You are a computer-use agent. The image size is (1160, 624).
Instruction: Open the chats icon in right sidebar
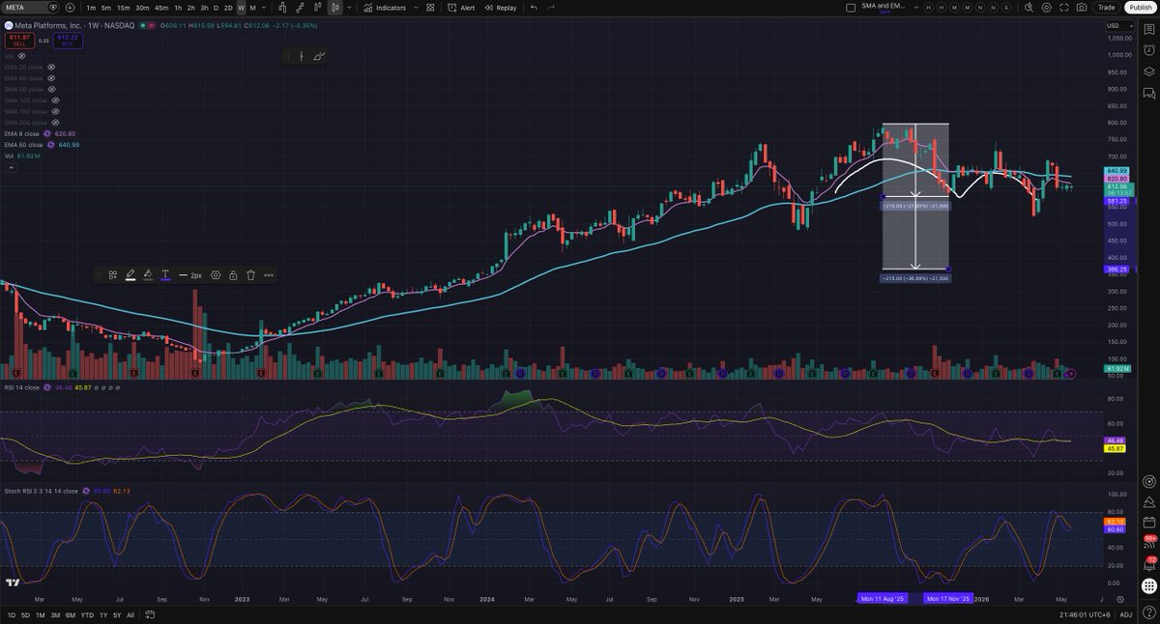[1149, 93]
